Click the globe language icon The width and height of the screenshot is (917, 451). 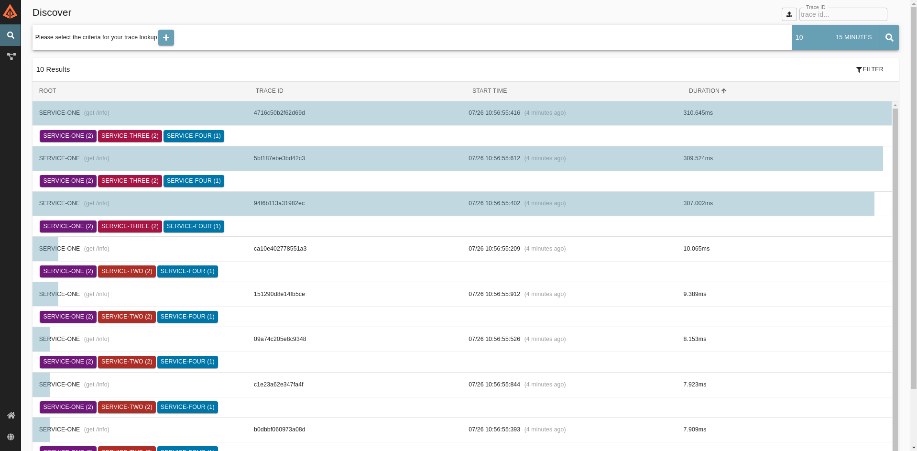[11, 437]
